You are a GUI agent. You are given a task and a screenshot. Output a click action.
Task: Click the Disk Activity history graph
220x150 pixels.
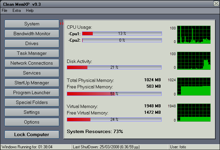pos(194,61)
